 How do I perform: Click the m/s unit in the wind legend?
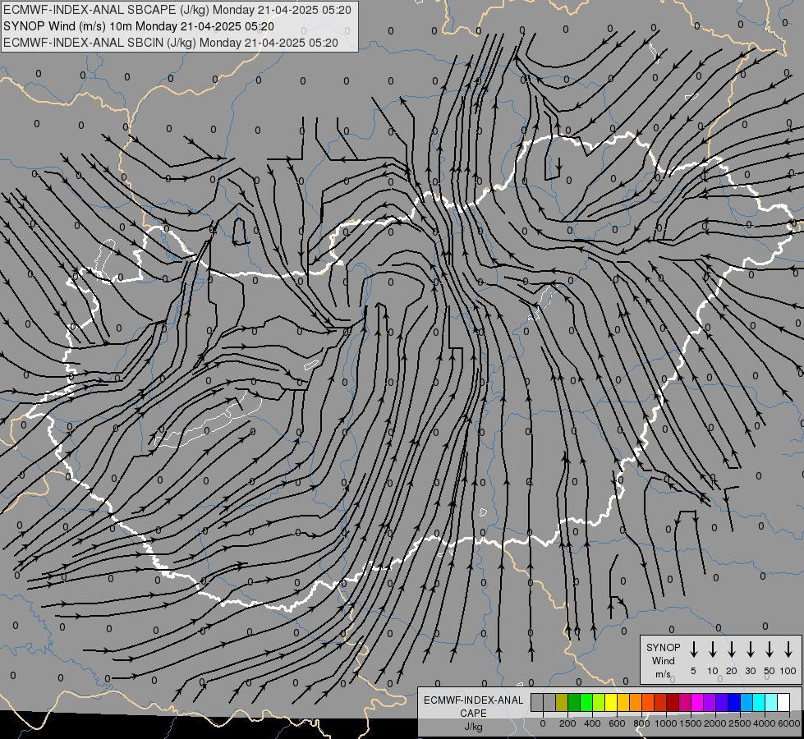click(663, 674)
